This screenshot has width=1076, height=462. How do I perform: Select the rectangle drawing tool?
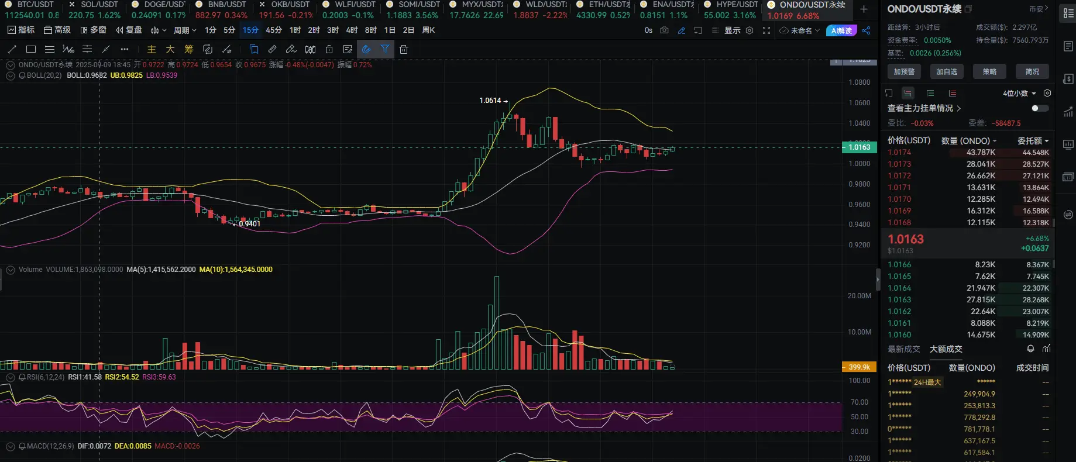pos(31,50)
